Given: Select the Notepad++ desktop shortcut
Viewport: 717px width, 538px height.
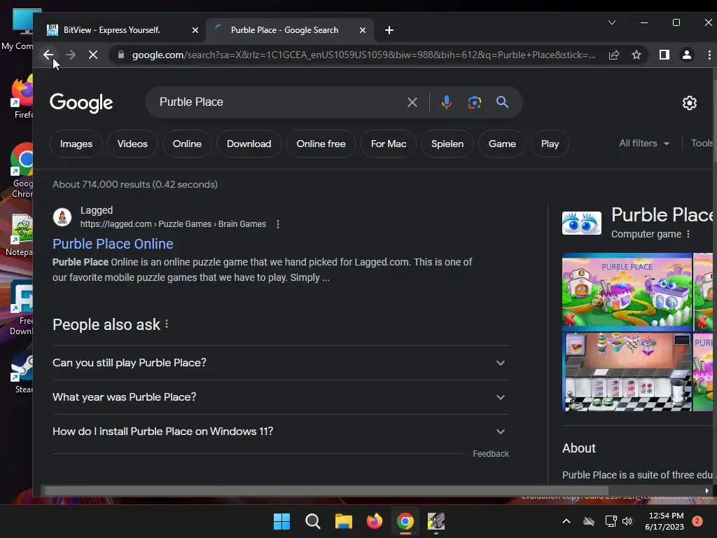Looking at the screenshot, I should 20,235.
